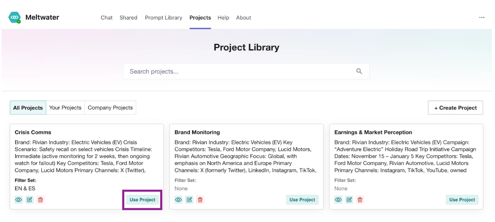Viewport: 495px width, 222px height.
Task: Edit the Crisis Comms project
Action: (29, 200)
